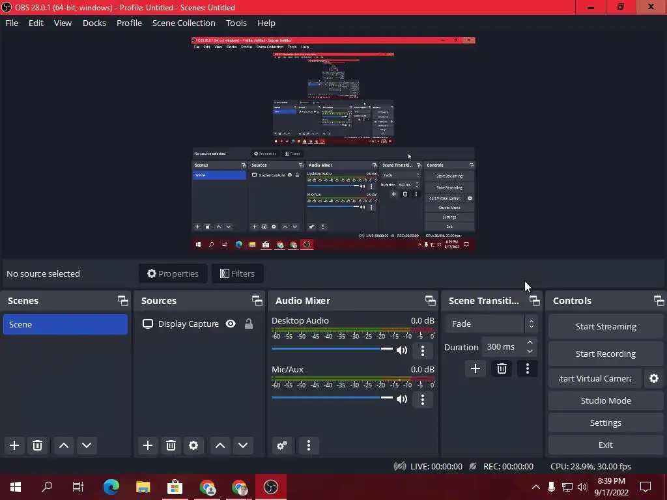Add a new source with plus icon

click(x=148, y=445)
